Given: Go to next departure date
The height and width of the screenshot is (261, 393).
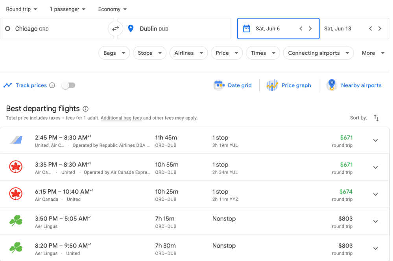Looking at the screenshot, I should tap(310, 29).
